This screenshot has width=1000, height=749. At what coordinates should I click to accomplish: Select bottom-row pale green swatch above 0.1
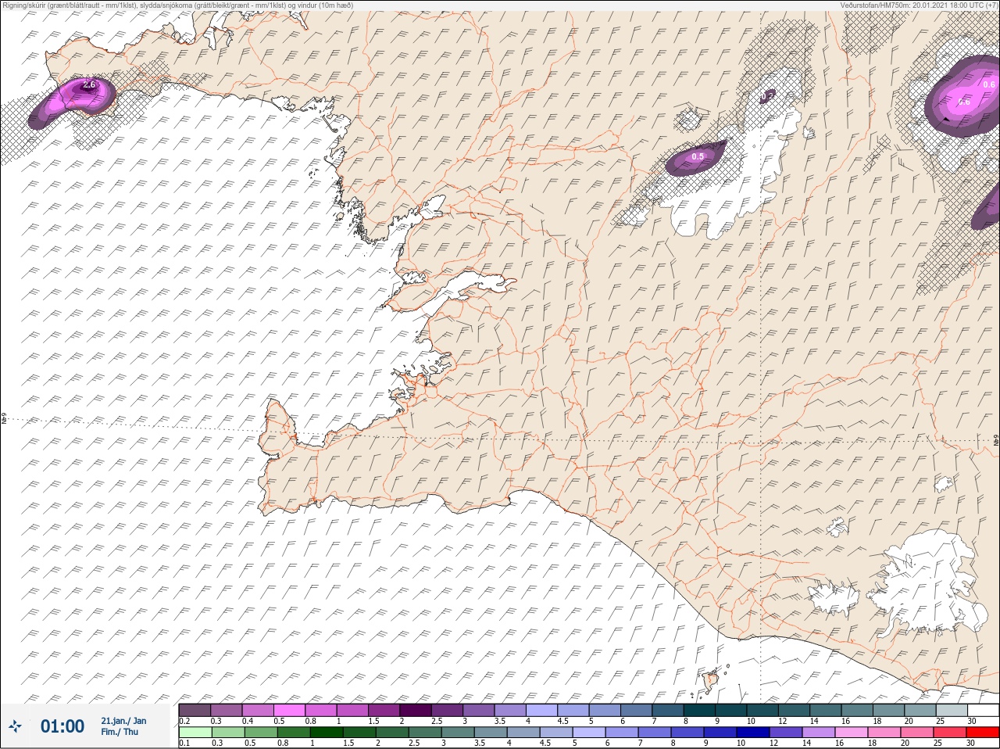(195, 733)
